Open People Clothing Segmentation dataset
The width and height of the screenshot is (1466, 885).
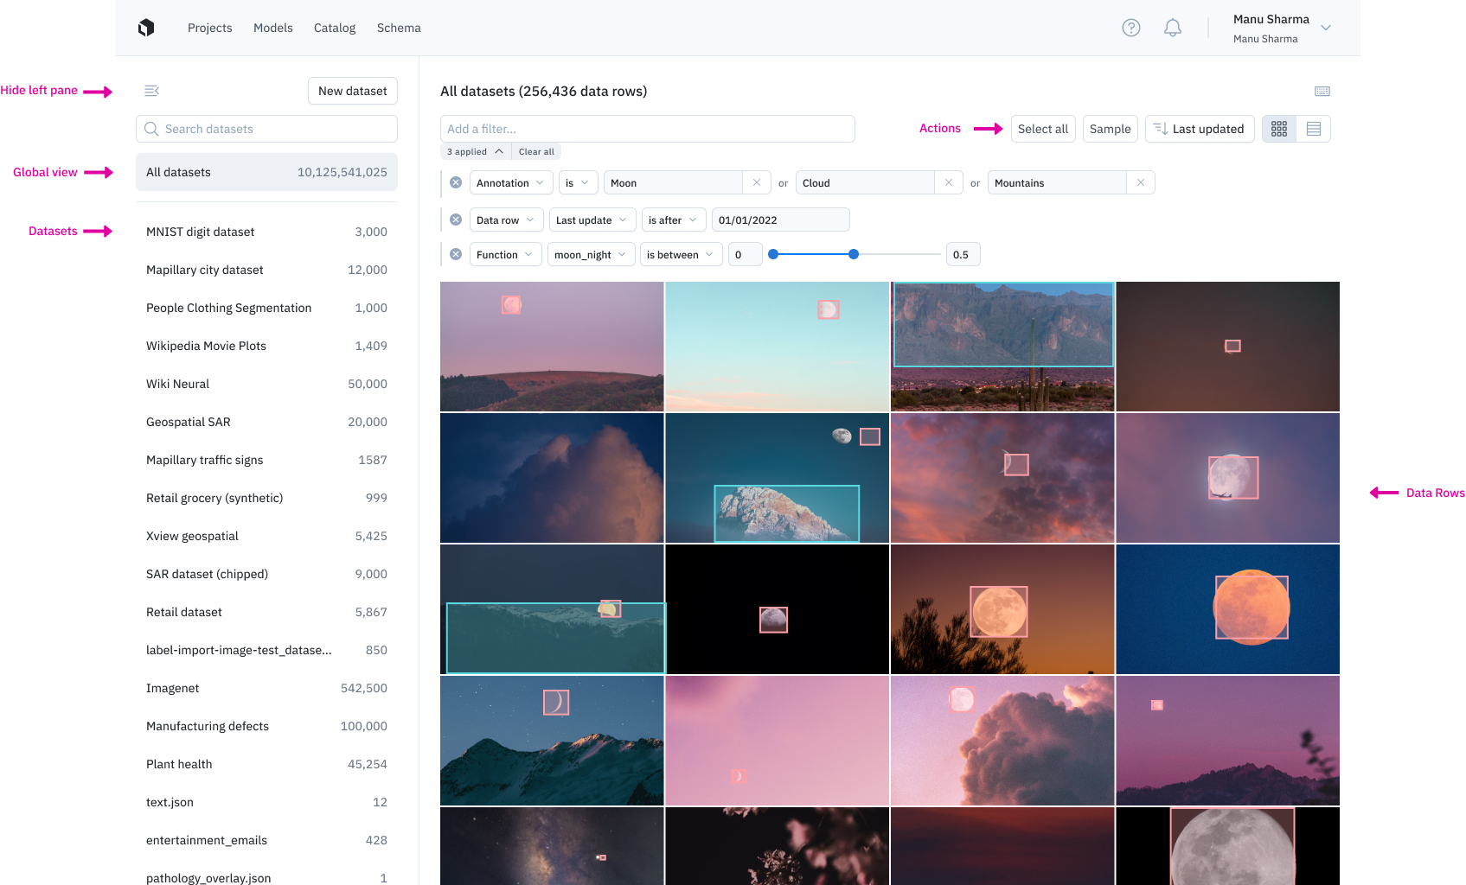[266, 308]
